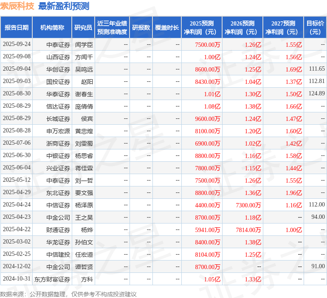The image size is (327, 298).
Task: Click the 124.89 target price value
Action: pyautogui.click(x=316, y=94)
